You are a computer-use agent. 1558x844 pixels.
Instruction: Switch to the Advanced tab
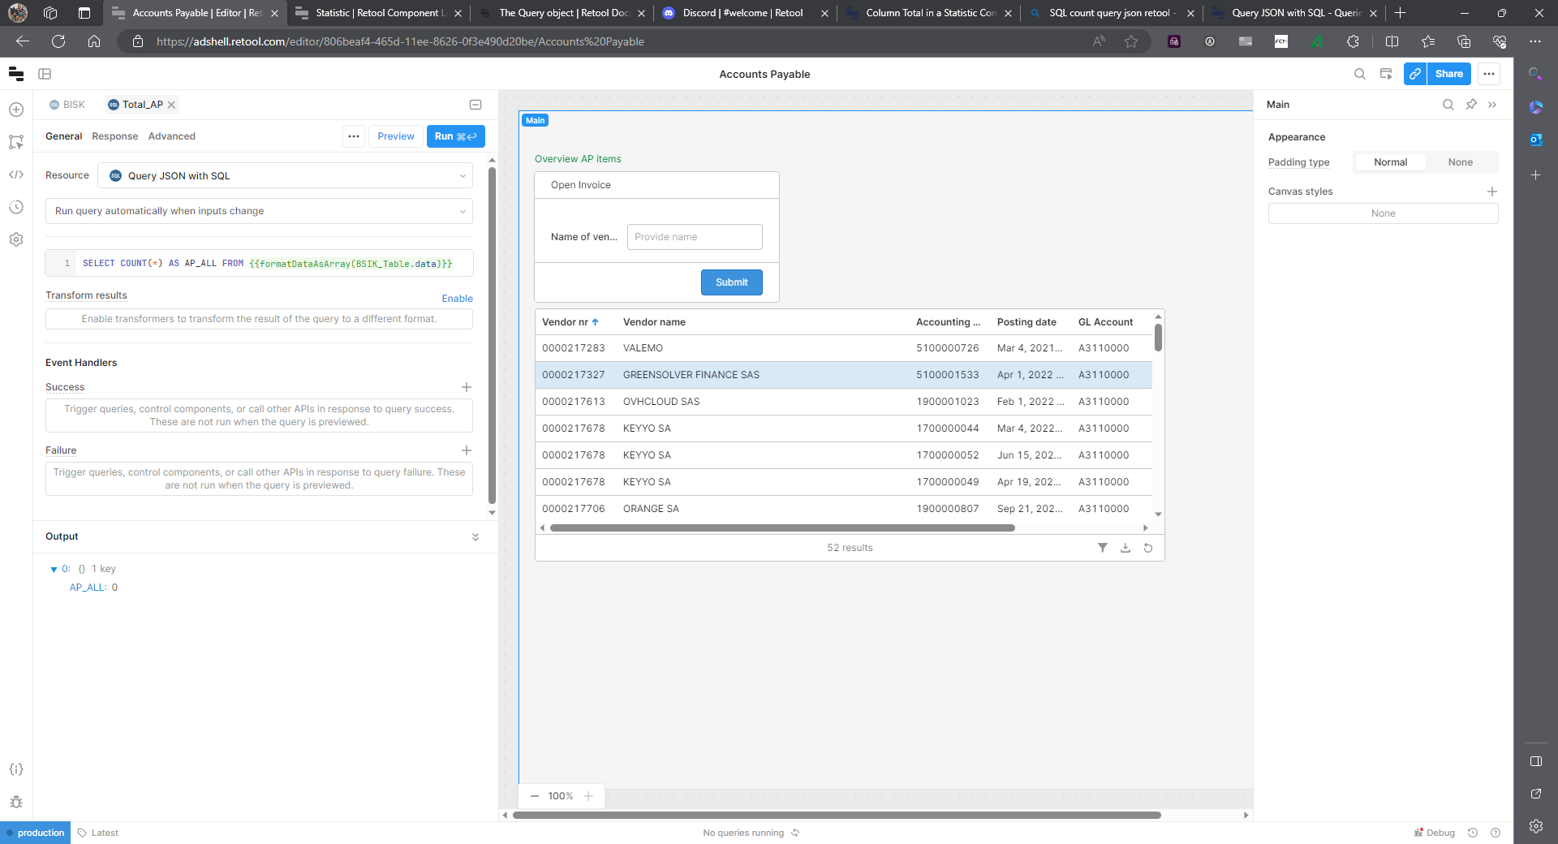pos(171,136)
